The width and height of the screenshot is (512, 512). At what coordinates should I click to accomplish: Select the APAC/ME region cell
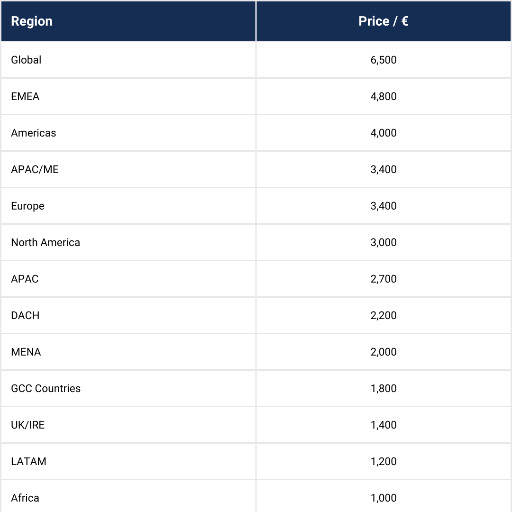[35, 169]
